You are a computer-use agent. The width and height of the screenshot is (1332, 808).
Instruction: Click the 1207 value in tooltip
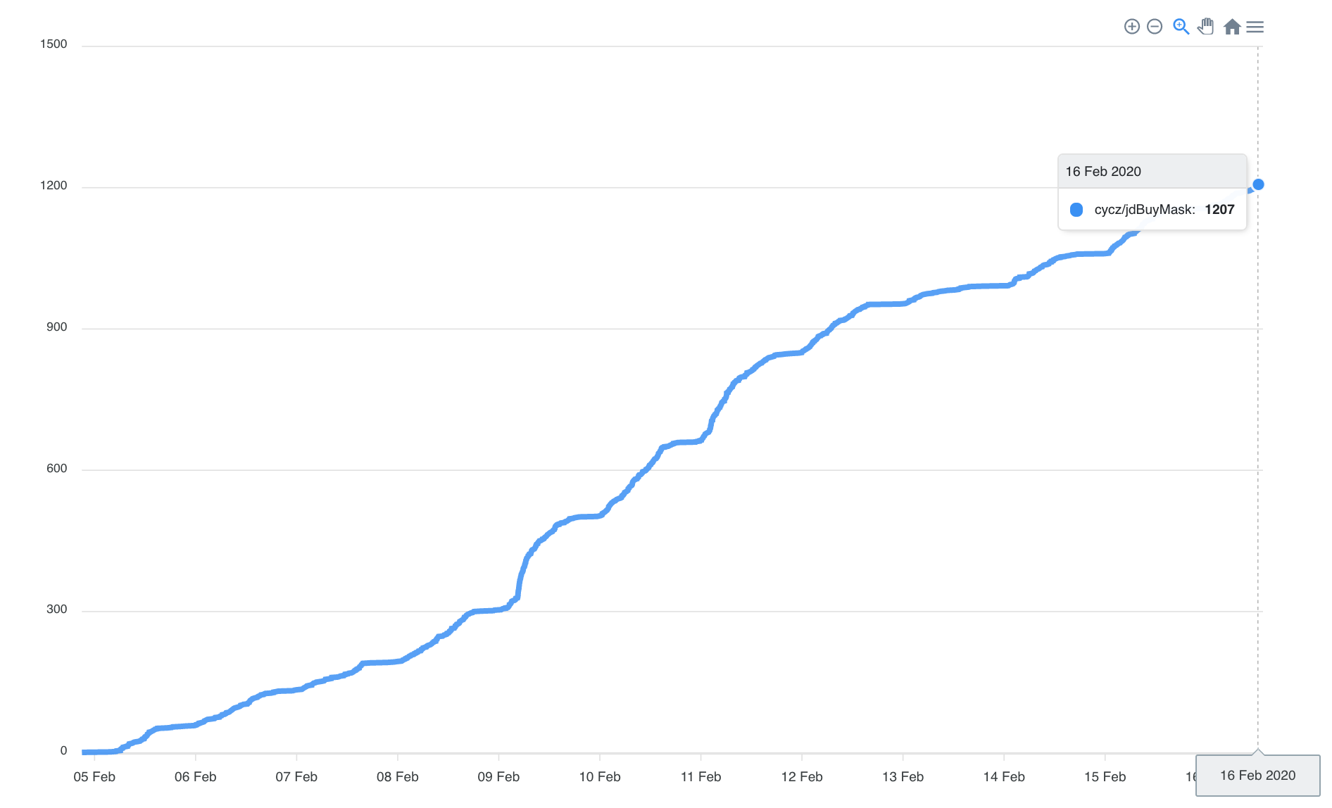pos(1219,210)
